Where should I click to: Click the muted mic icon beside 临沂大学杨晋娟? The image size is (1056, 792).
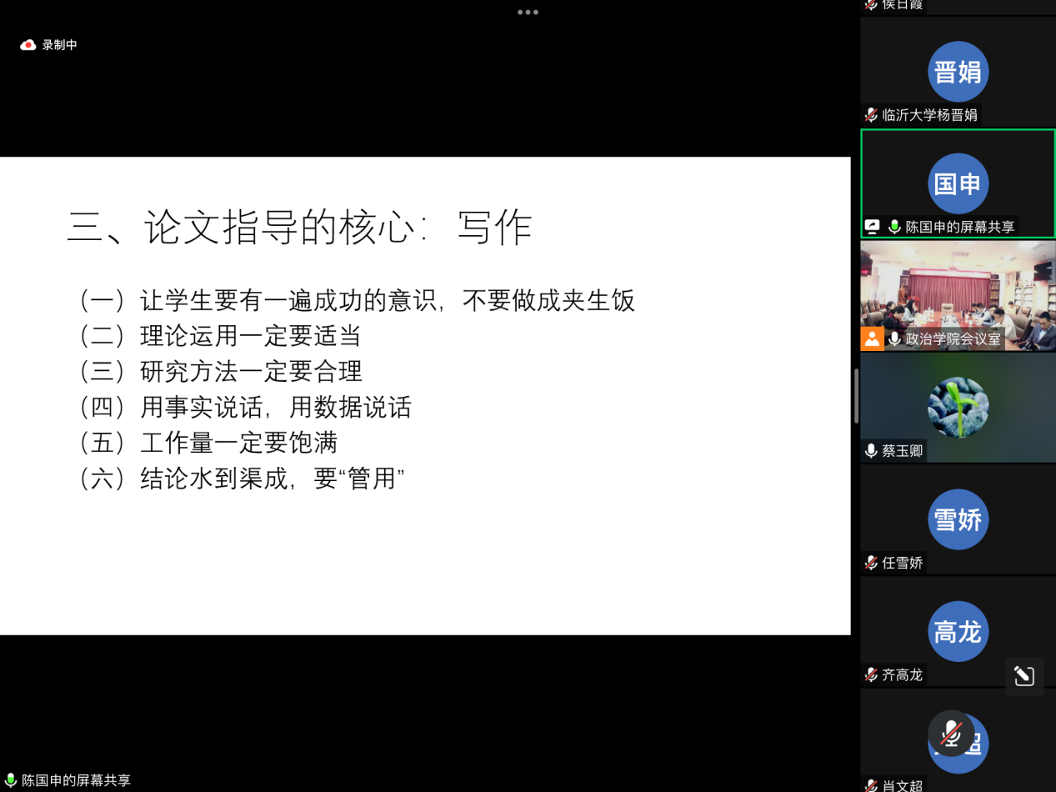(x=871, y=115)
